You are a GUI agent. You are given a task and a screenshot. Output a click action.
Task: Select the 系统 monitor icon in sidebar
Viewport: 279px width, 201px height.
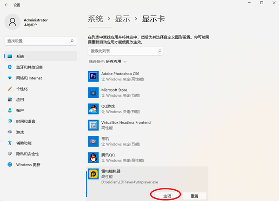(x=10, y=56)
